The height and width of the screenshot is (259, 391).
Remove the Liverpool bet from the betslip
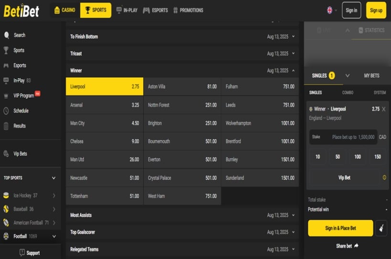click(384, 109)
